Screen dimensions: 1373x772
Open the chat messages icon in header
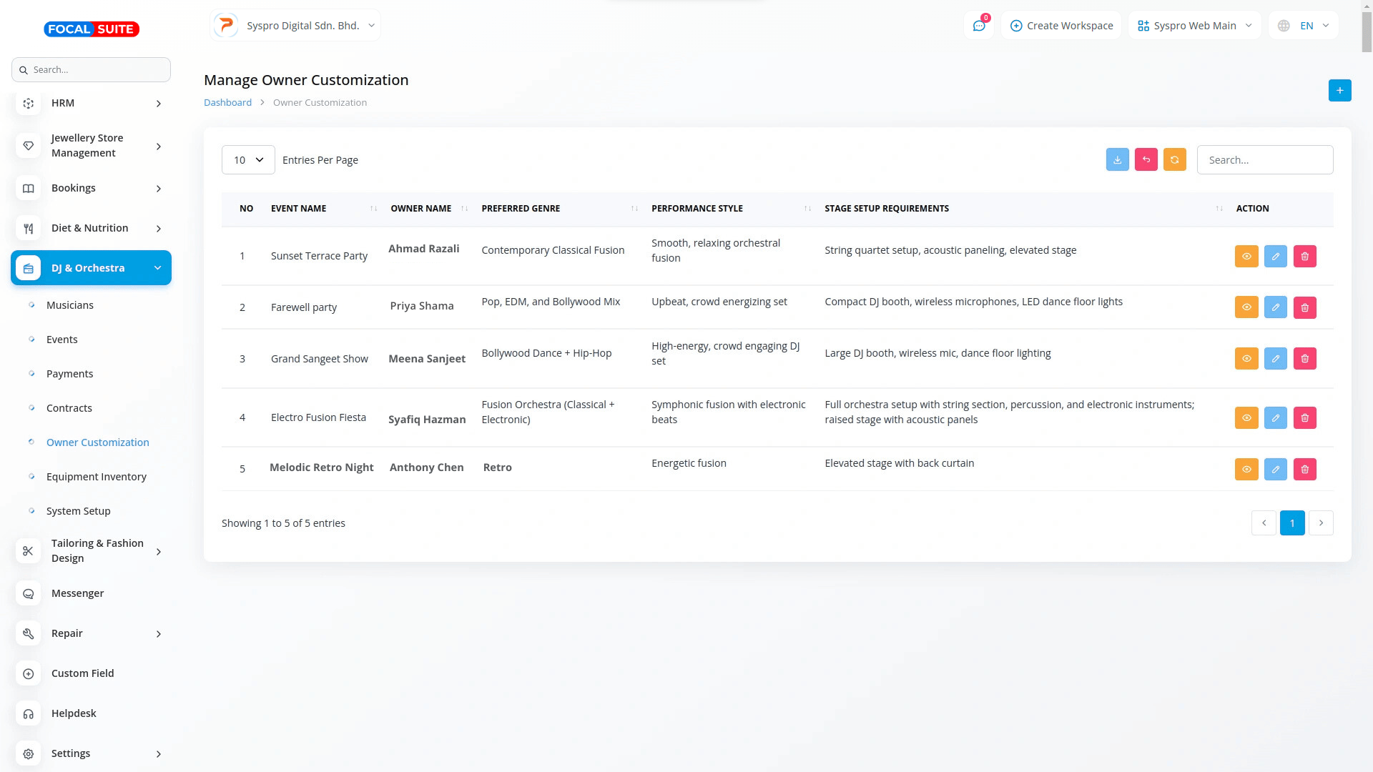(978, 26)
